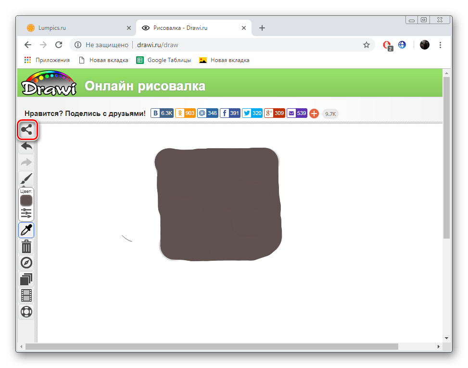Click the Share icon in the drawing toolbar
Image resolution: width=468 pixels, height=368 pixels.
pyautogui.click(x=27, y=130)
